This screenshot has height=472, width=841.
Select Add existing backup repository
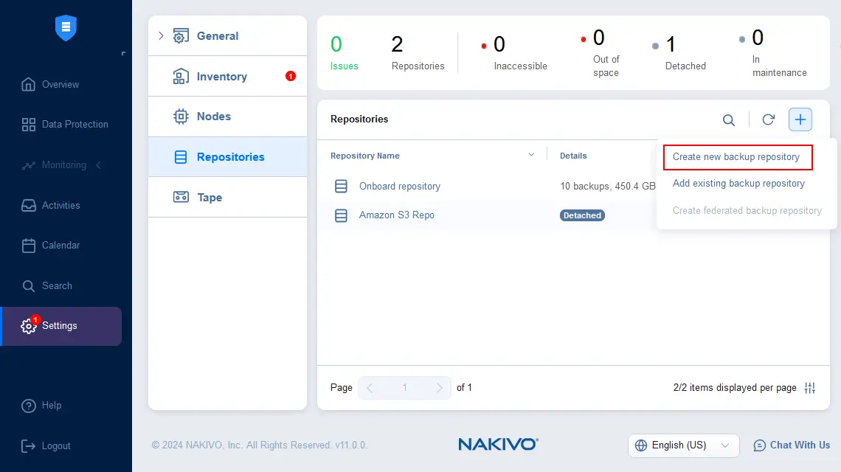738,184
